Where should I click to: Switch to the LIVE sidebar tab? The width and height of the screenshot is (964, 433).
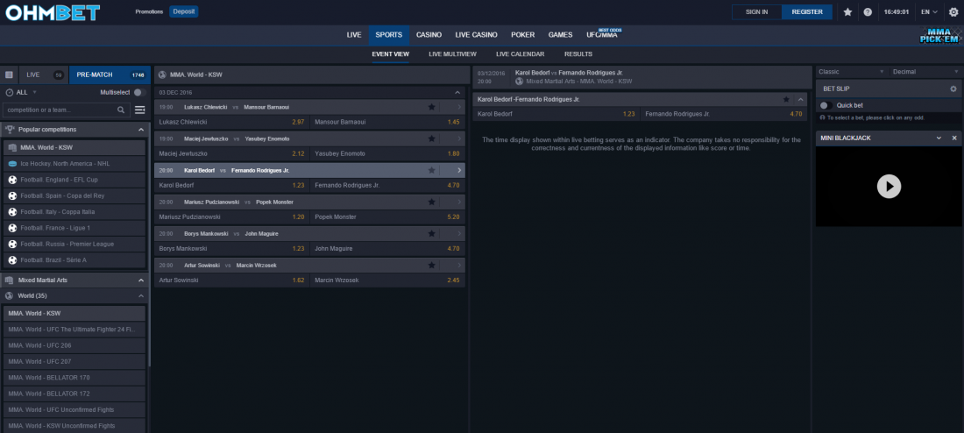44,75
